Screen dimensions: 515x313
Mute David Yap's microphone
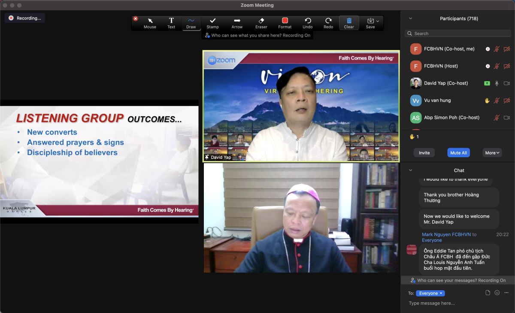point(497,83)
